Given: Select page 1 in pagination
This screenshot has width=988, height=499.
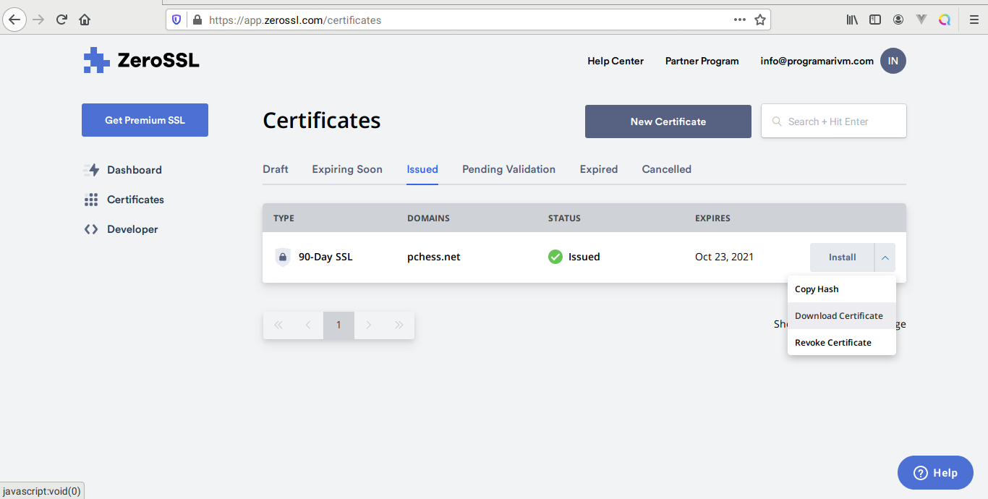Looking at the screenshot, I should 338,325.
